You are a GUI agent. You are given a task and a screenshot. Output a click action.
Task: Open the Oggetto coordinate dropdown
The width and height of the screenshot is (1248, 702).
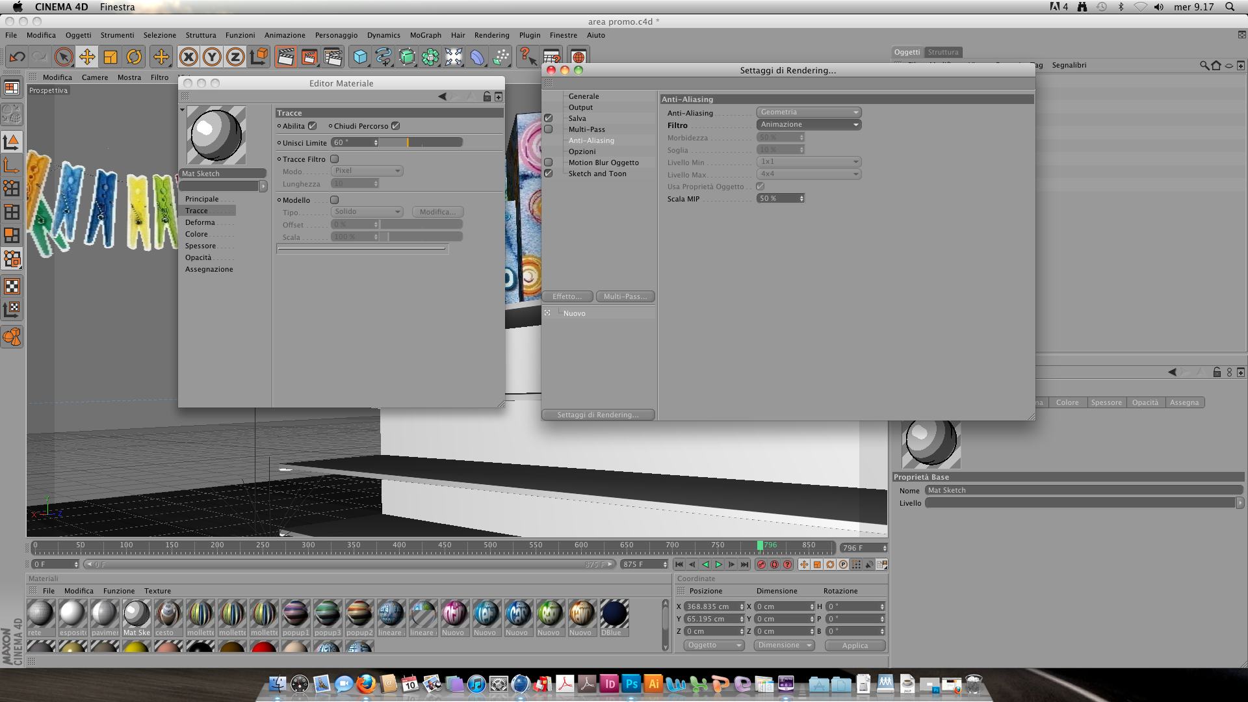point(714,645)
